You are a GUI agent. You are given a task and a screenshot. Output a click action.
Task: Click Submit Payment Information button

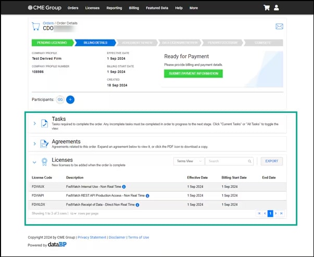pyautogui.click(x=193, y=73)
